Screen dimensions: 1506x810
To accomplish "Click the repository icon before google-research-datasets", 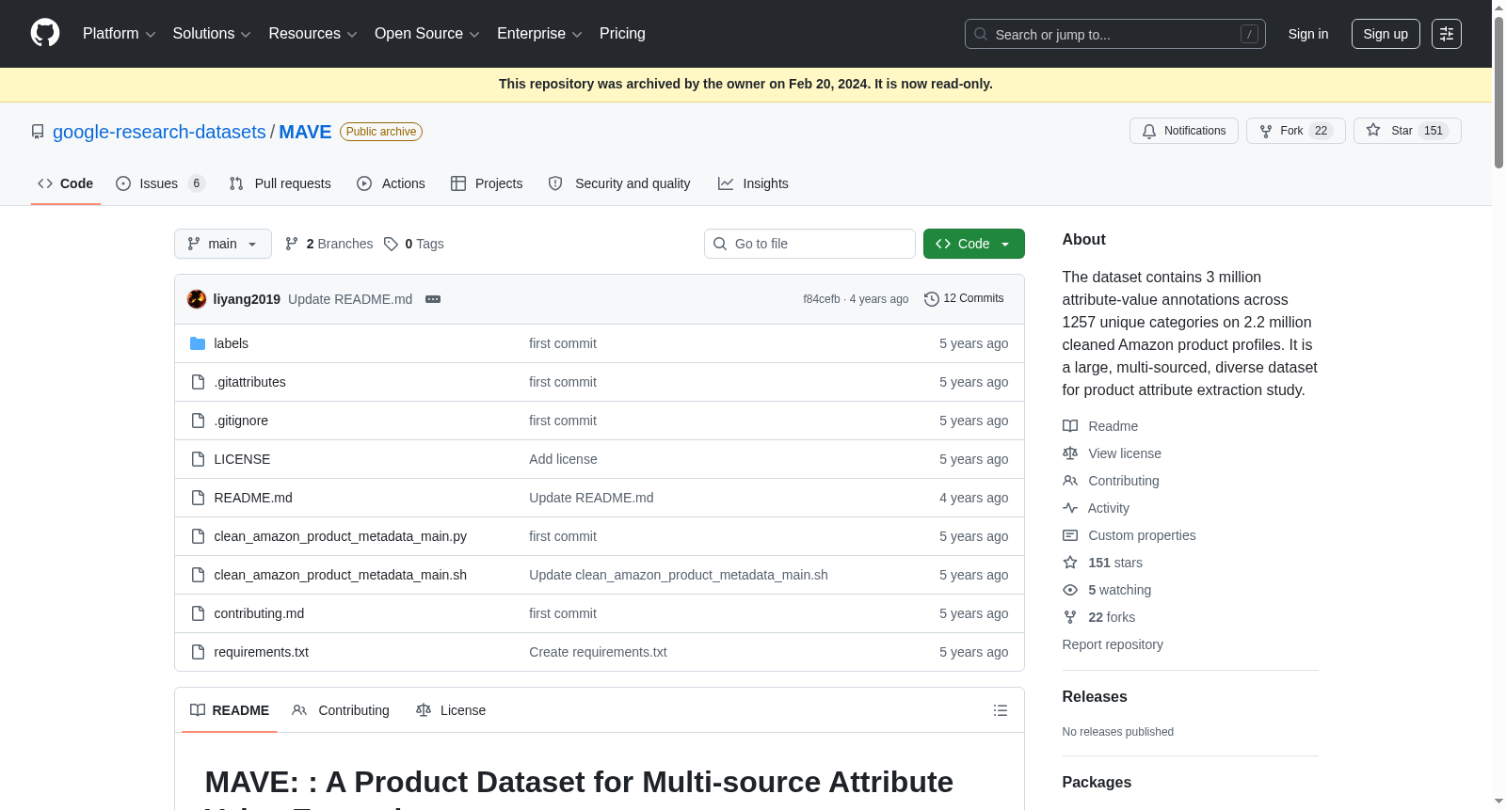I will click(x=38, y=132).
